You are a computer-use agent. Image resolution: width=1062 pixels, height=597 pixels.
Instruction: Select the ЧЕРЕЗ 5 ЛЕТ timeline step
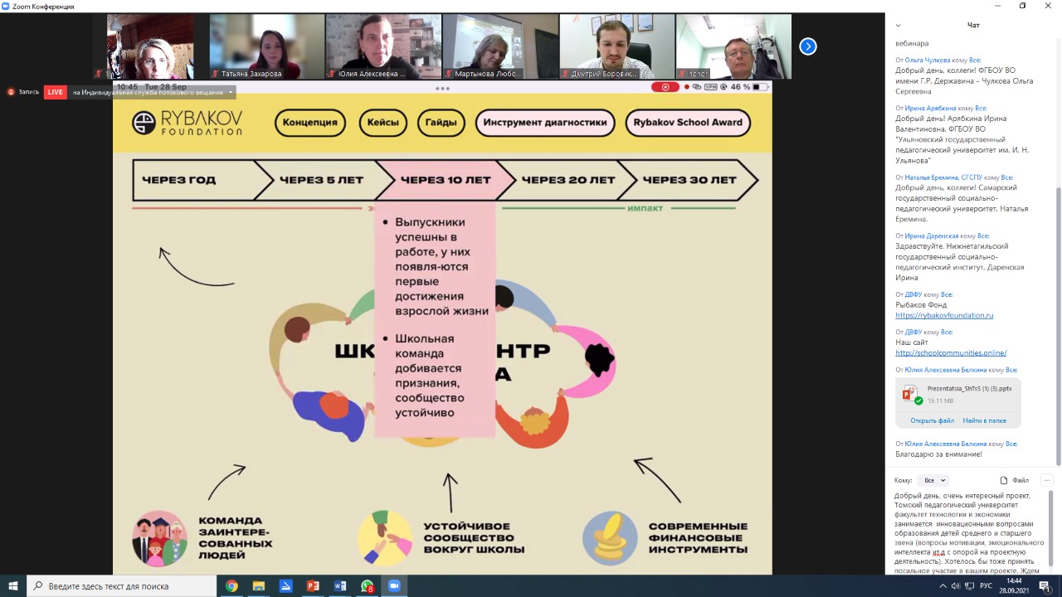(x=321, y=180)
